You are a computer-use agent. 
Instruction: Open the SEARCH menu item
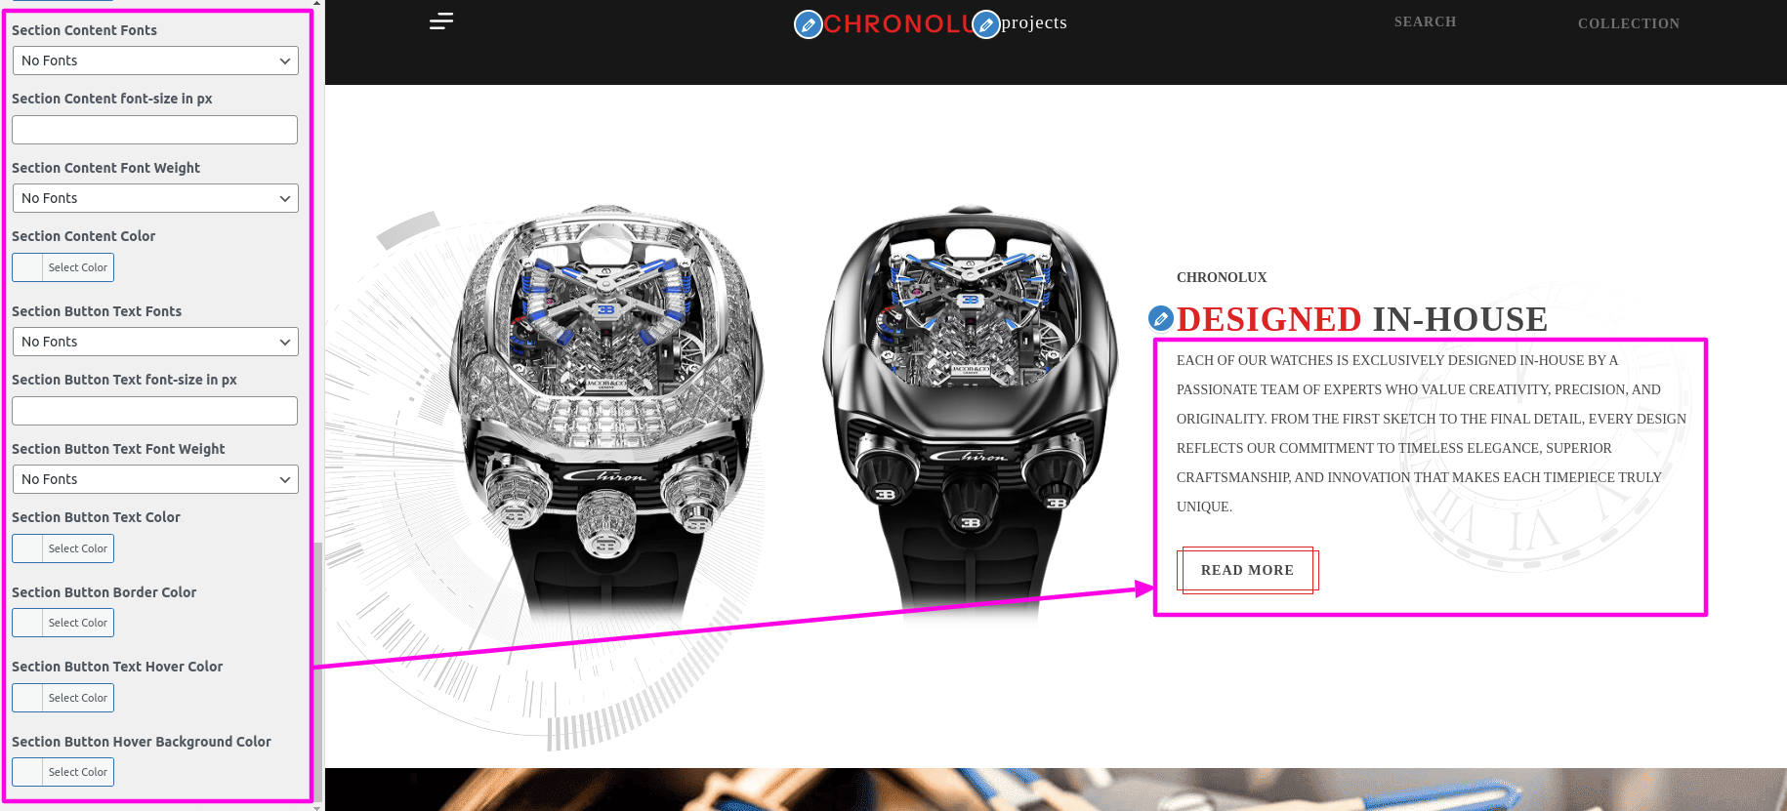point(1425,21)
